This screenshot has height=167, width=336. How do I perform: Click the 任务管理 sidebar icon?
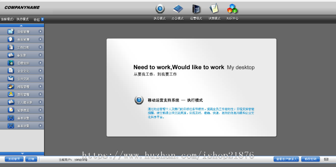[11, 39]
